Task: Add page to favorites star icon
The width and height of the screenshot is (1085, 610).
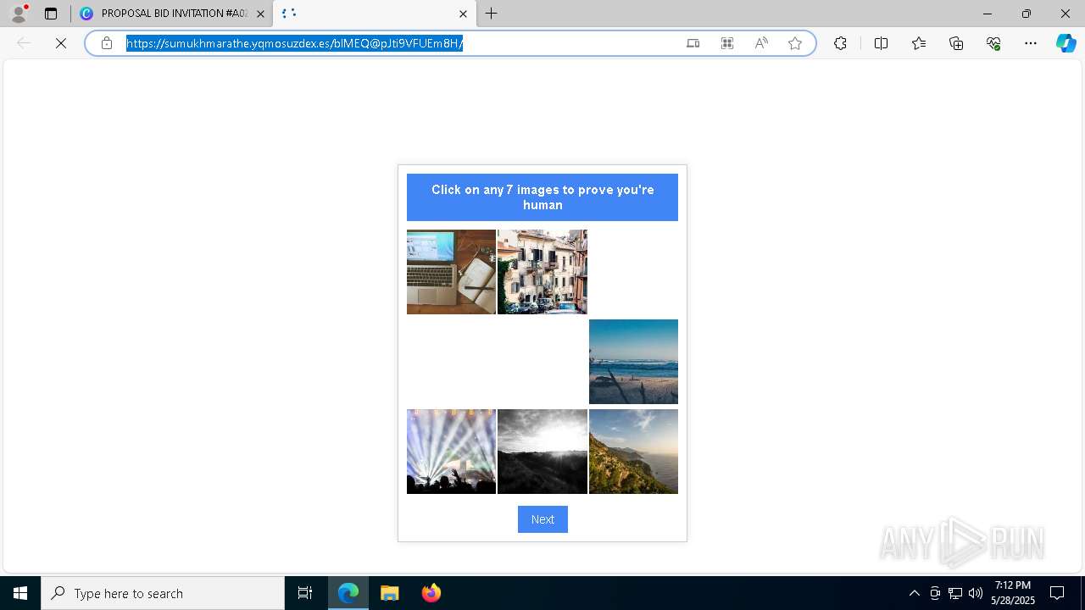Action: 795,43
